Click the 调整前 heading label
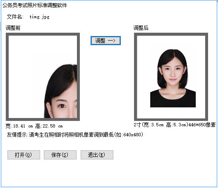218x188 pixels. point(13,28)
